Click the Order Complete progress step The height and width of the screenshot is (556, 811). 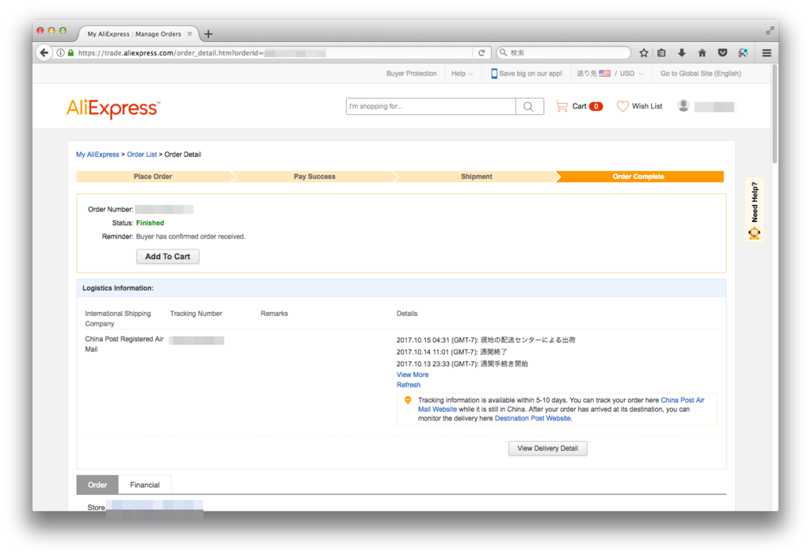638,177
